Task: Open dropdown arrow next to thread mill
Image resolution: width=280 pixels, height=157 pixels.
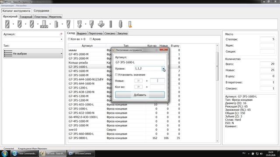Action: [x=62, y=24]
